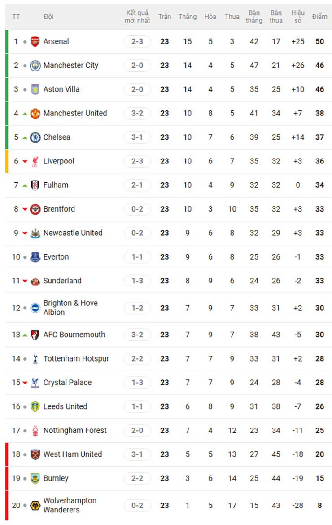Open the Manchester United team link
This screenshot has height=525, width=332.
pyautogui.click(x=75, y=113)
